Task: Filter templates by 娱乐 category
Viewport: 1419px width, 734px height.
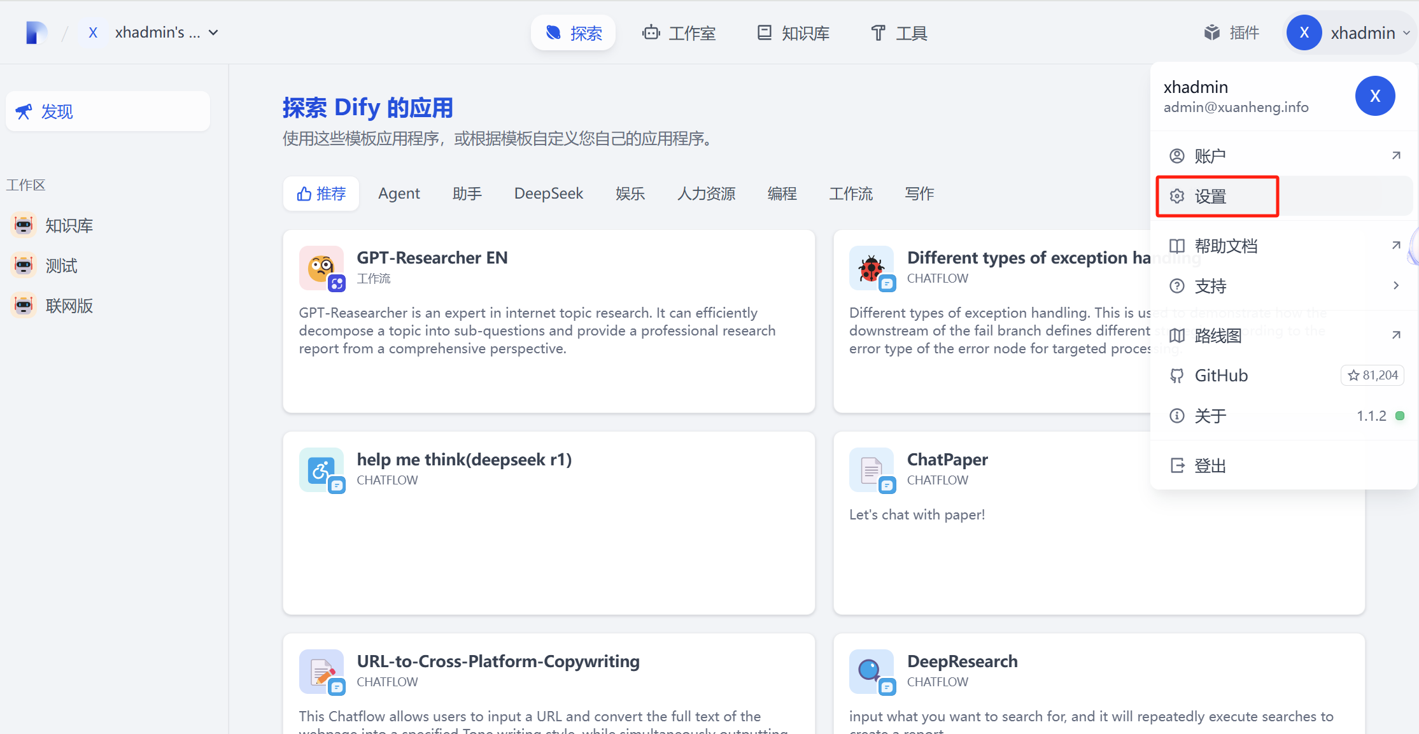Action: click(x=630, y=194)
